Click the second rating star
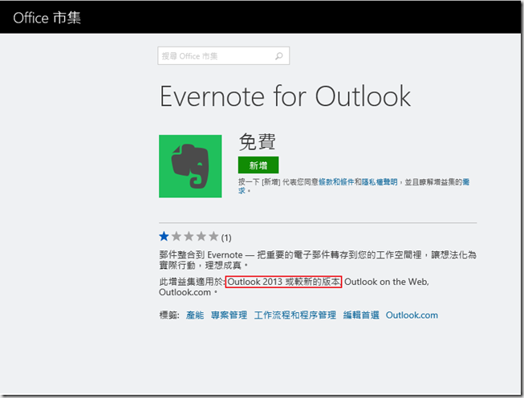Image resolution: width=524 pixels, height=398 pixels. (x=177, y=237)
